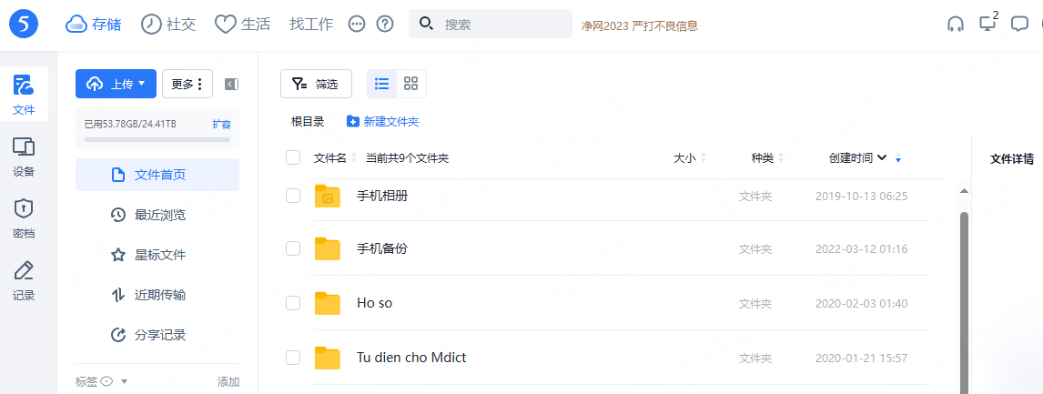The height and width of the screenshot is (394, 1043).
Task: Open the 密档 shield icon in sidebar
Action: (x=24, y=218)
